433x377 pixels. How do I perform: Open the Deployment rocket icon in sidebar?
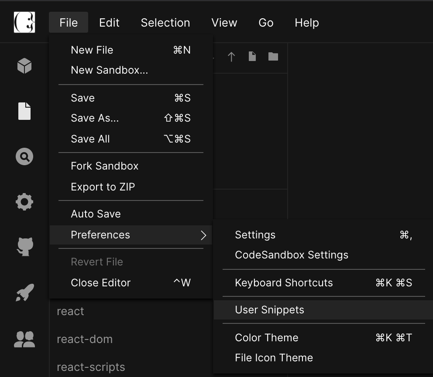click(x=25, y=292)
